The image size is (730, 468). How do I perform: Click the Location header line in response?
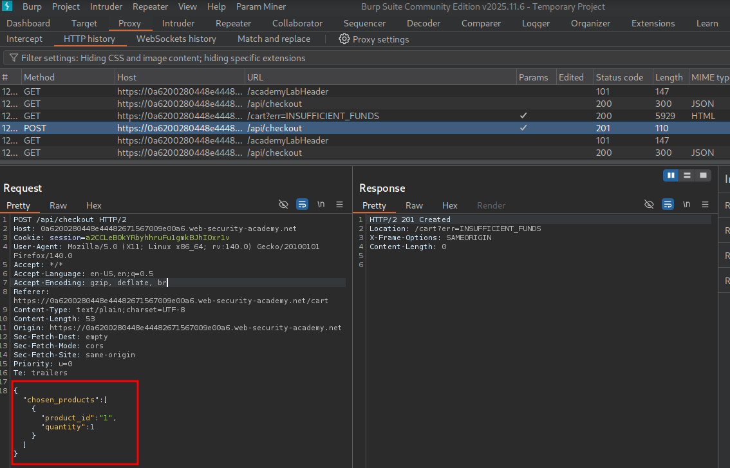455,229
